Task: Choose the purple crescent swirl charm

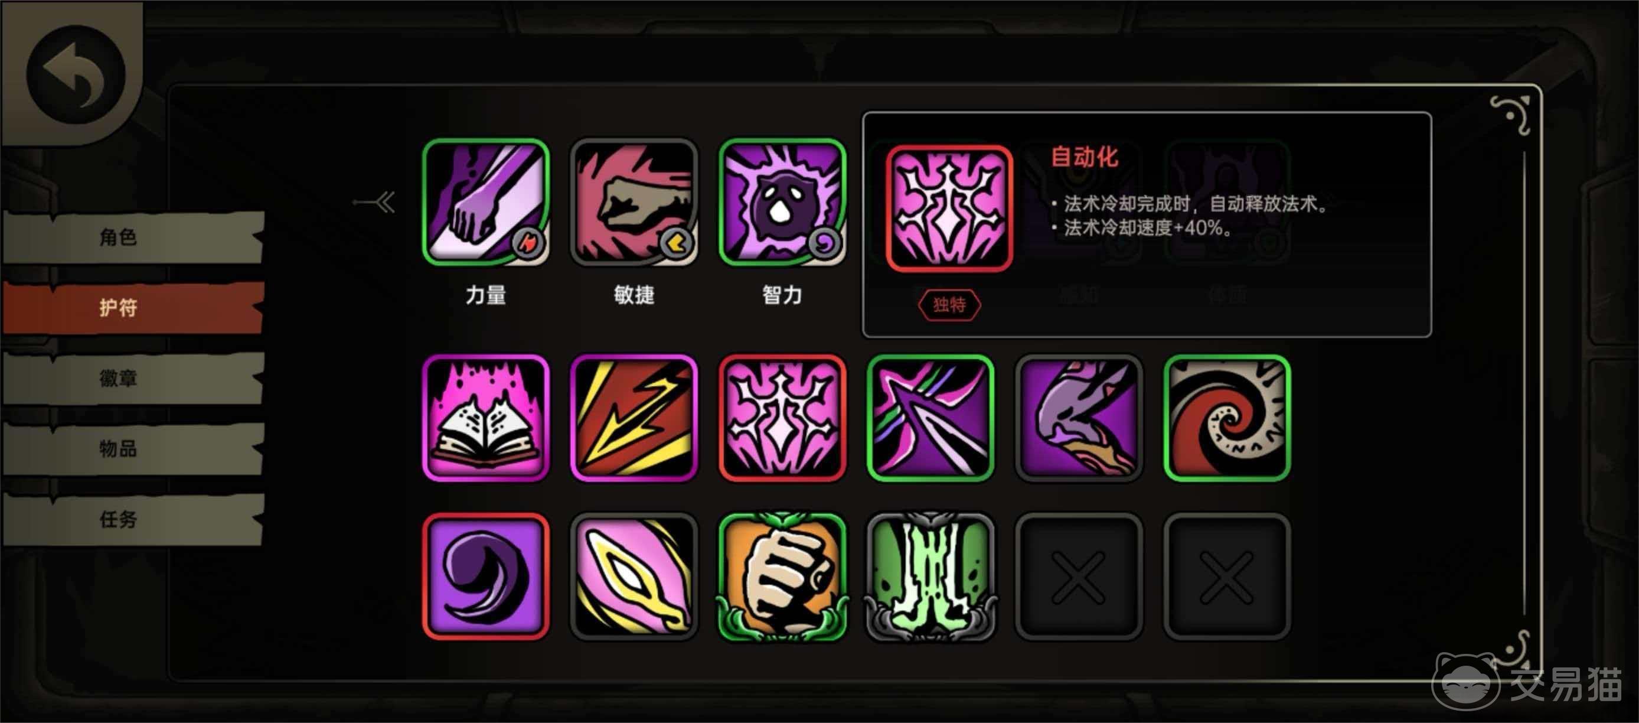Action: pos(485,577)
